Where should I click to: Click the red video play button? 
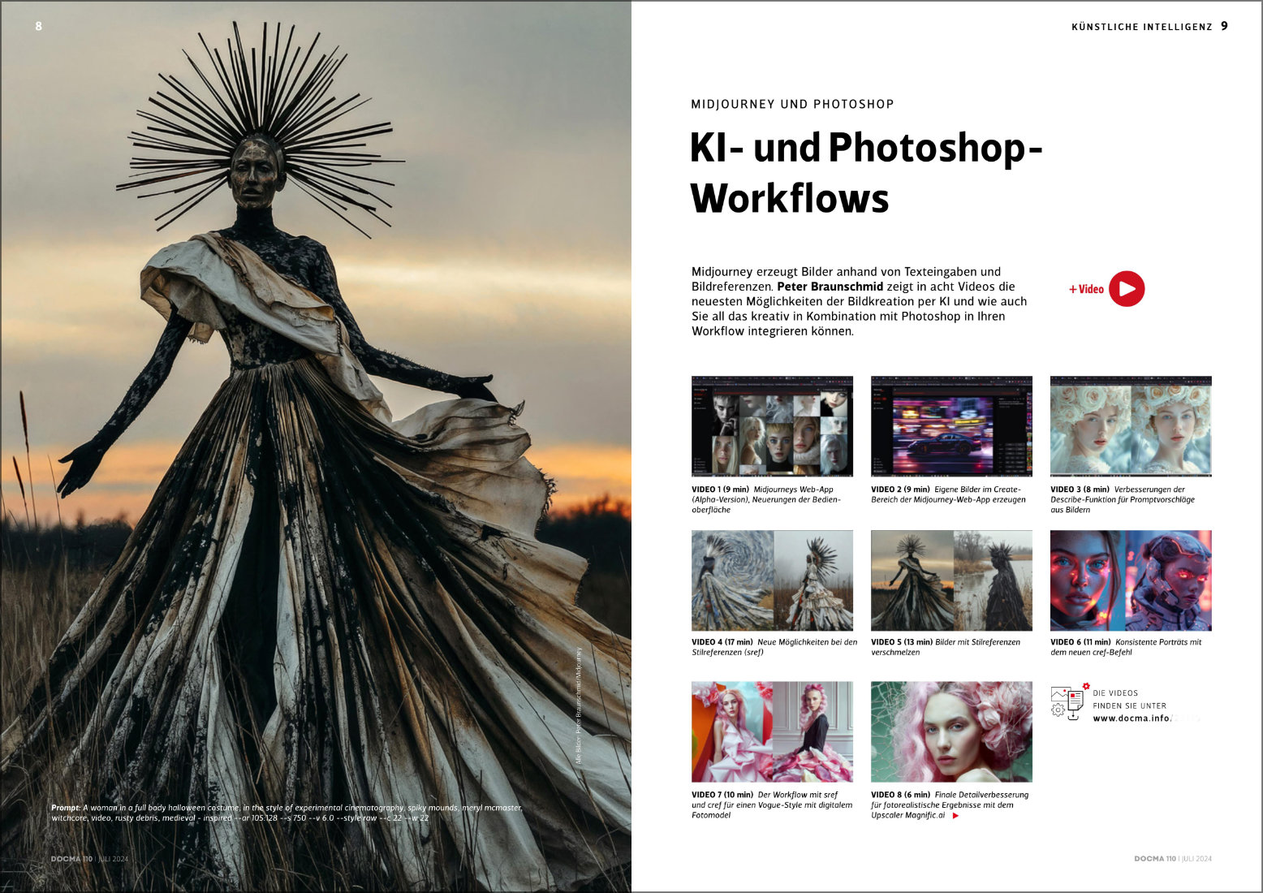click(1127, 289)
